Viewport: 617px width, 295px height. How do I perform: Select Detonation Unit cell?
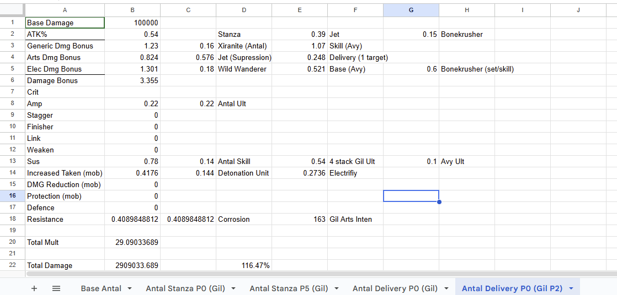pyautogui.click(x=243, y=173)
